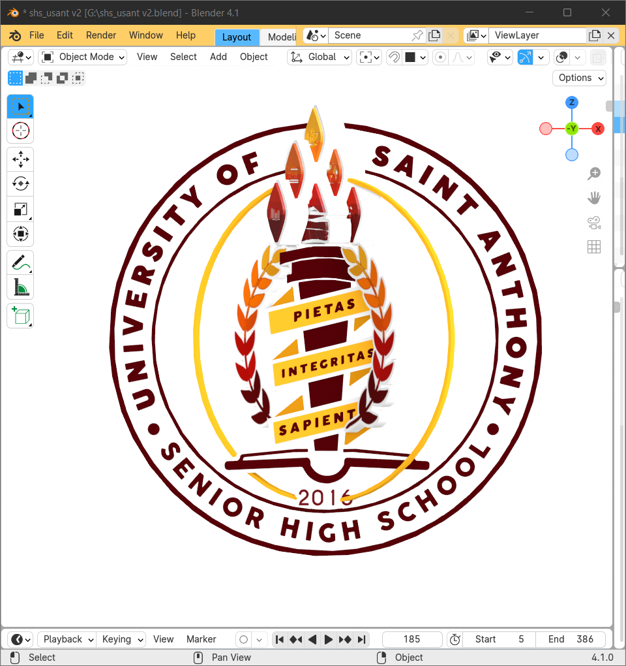The height and width of the screenshot is (666, 626).
Task: Set selection mode to new selection
Action: 15,78
